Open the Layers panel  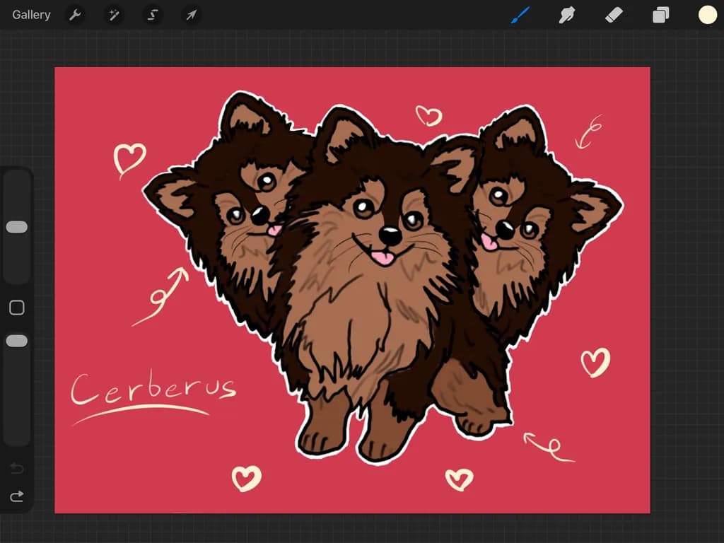tap(661, 15)
